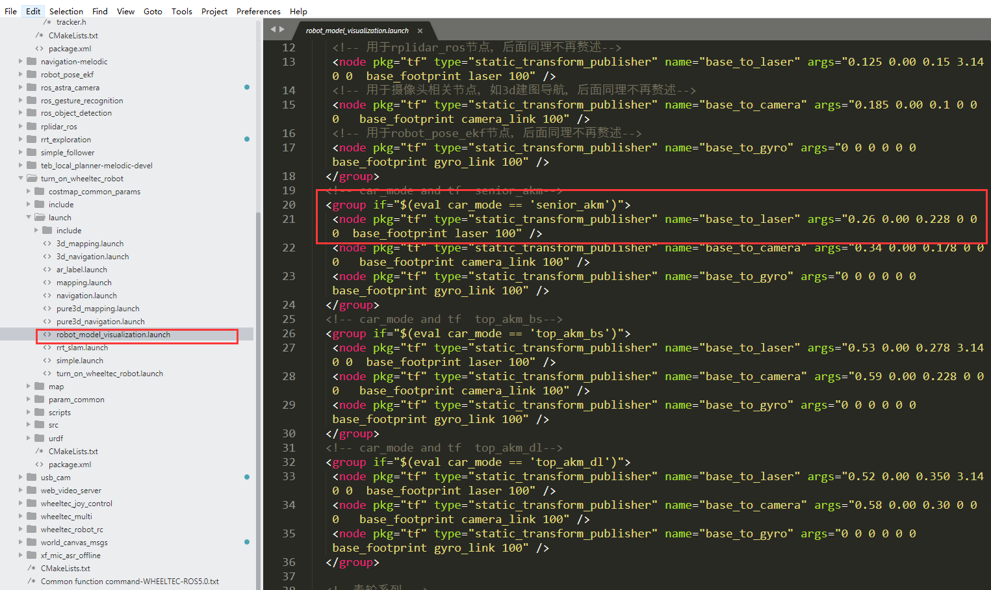Click the web_video_server folder icon
This screenshot has width=991, height=590.
click(31, 490)
